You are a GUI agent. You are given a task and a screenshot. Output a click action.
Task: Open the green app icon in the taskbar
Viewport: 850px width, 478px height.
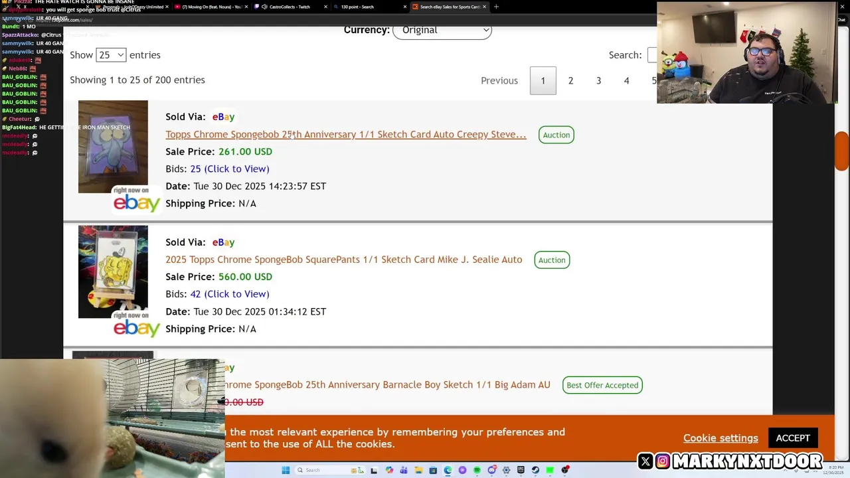pyautogui.click(x=550, y=470)
